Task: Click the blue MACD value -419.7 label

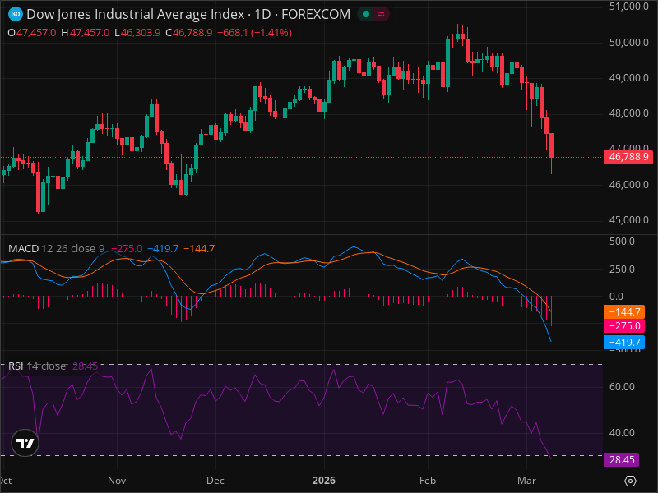Action: (624, 343)
